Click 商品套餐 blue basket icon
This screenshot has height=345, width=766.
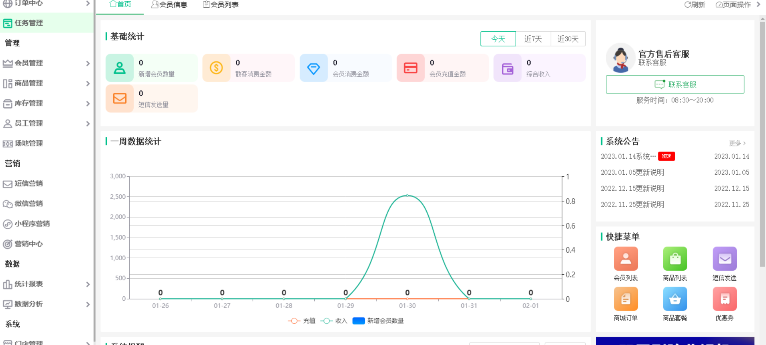click(x=675, y=299)
